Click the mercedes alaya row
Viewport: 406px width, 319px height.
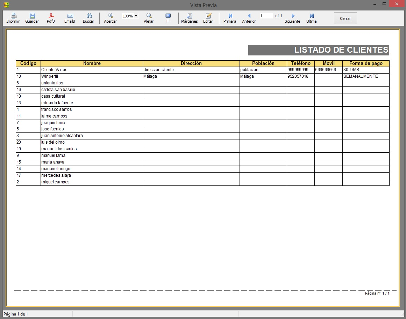tap(202, 175)
